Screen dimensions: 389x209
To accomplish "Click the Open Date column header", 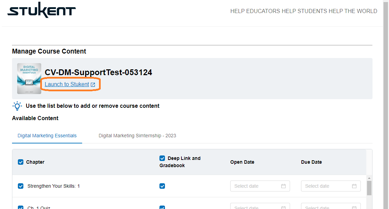I will pos(242,162).
